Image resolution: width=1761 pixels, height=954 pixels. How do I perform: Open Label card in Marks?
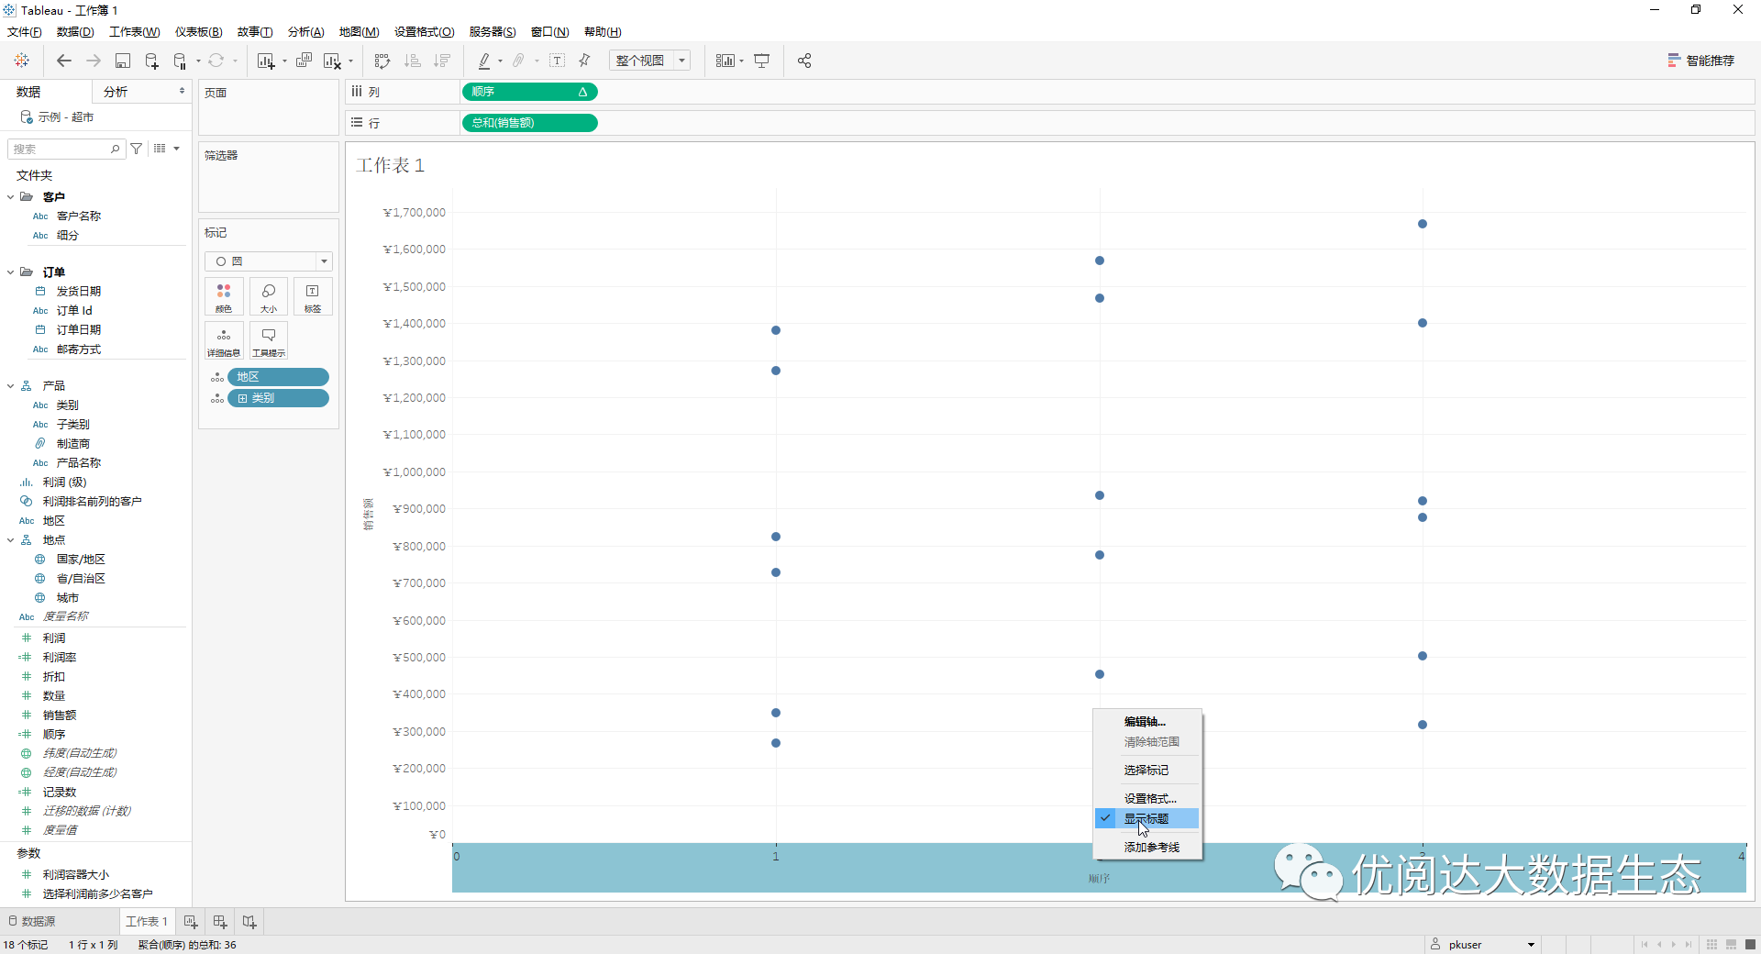pyautogui.click(x=313, y=297)
